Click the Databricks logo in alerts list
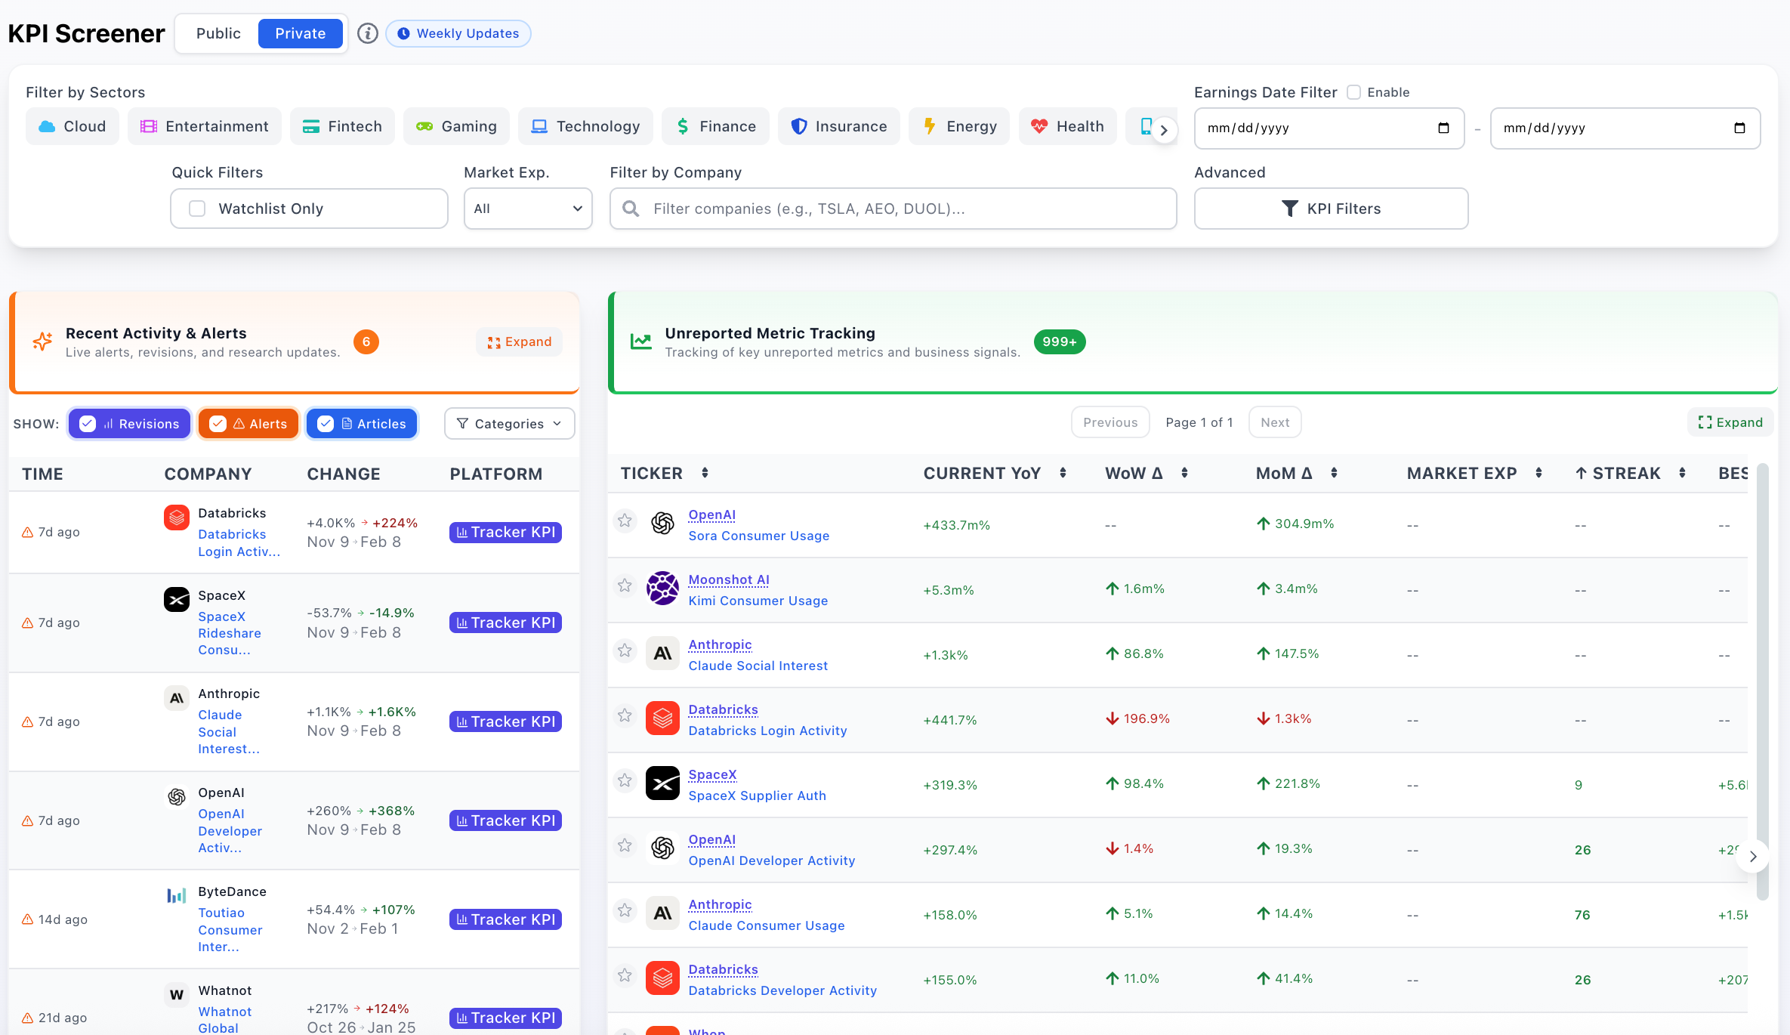Image resolution: width=1790 pixels, height=1035 pixels. 177,517
